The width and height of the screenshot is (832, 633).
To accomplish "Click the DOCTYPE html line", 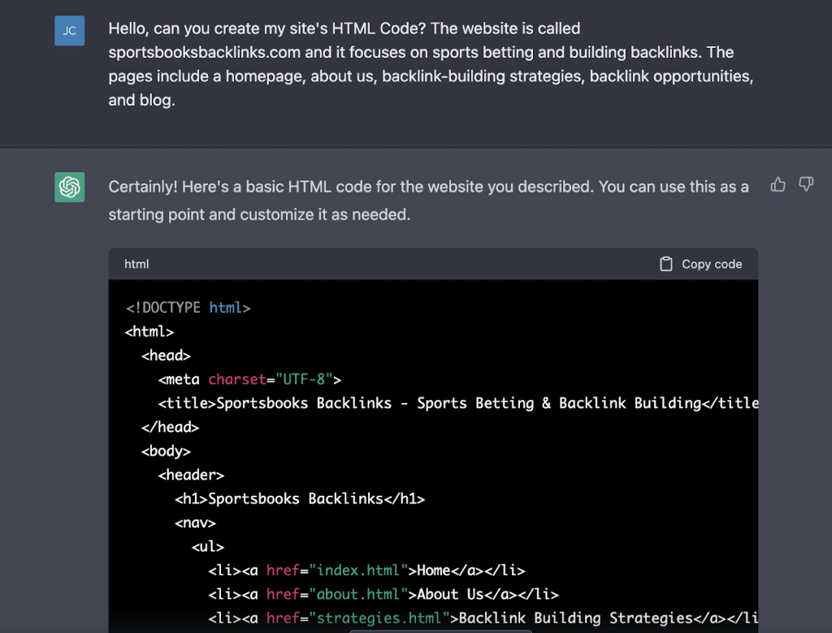I will point(188,308).
